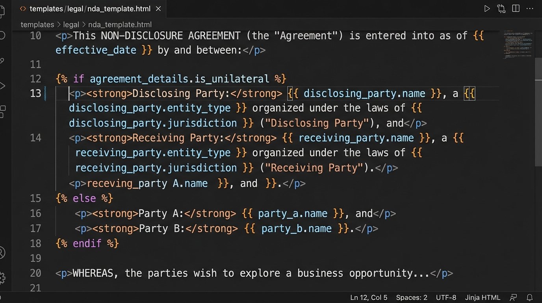The height and width of the screenshot is (303, 542).
Task: Change language mode from Jinja HTML
Action: pyautogui.click(x=483, y=297)
